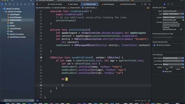Viewport: 185px width, 104px height.
Task: Toggle the Wrap lines checkbox
Action: 163,72
